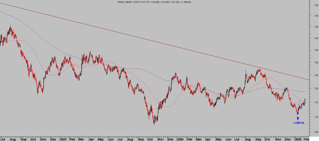Screen dimensions: 319x141
Task: Click the 135 price level on axis
Action: pyautogui.click(x=315, y=50)
